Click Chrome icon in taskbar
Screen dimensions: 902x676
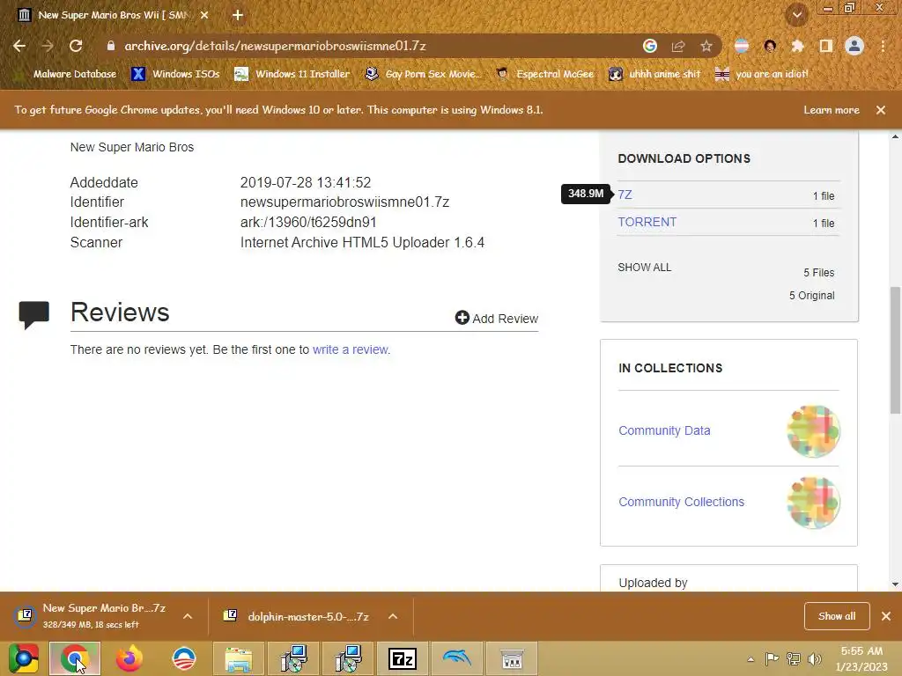[x=75, y=658]
